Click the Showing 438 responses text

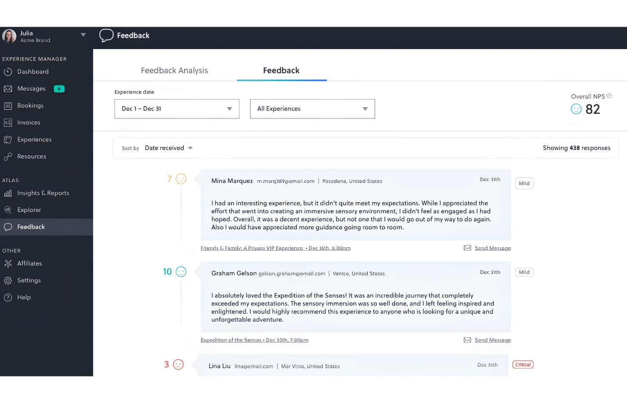pyautogui.click(x=577, y=148)
